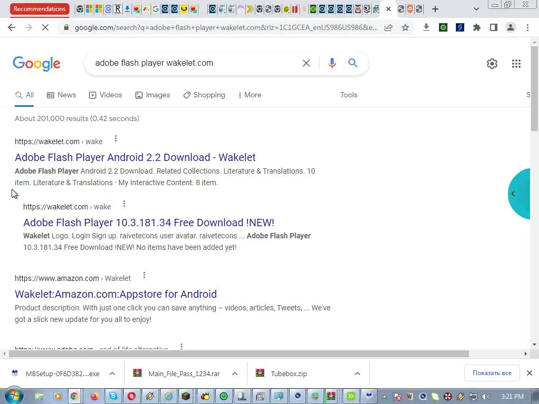Image resolution: width=539 pixels, height=404 pixels.
Task: Open the search Tools options
Action: point(348,95)
